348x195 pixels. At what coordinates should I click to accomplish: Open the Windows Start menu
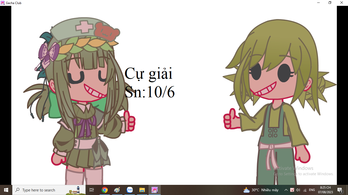(6, 190)
